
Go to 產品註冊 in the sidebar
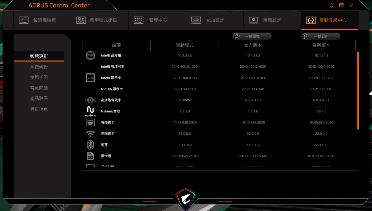pos(39,99)
